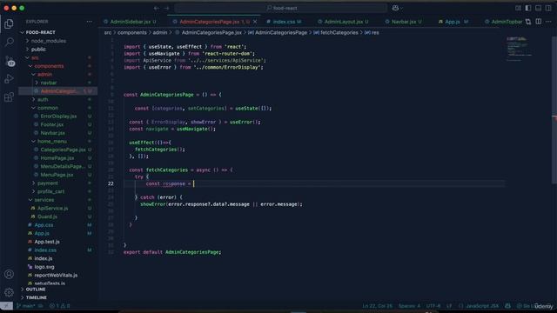Click the components breadcrumb
The width and height of the screenshot is (557, 313).
click(x=131, y=33)
